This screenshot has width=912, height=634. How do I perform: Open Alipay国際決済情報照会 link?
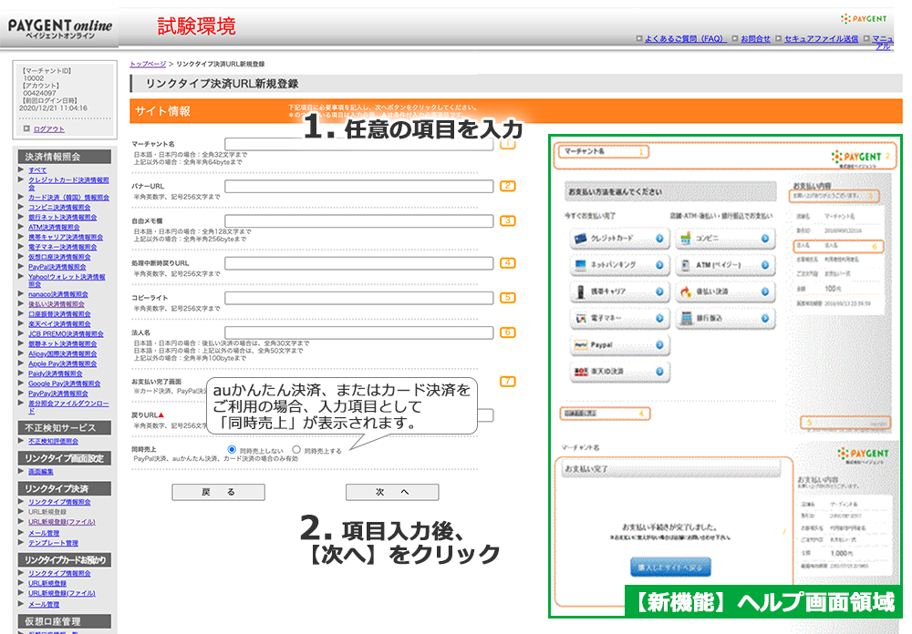[x=63, y=353]
